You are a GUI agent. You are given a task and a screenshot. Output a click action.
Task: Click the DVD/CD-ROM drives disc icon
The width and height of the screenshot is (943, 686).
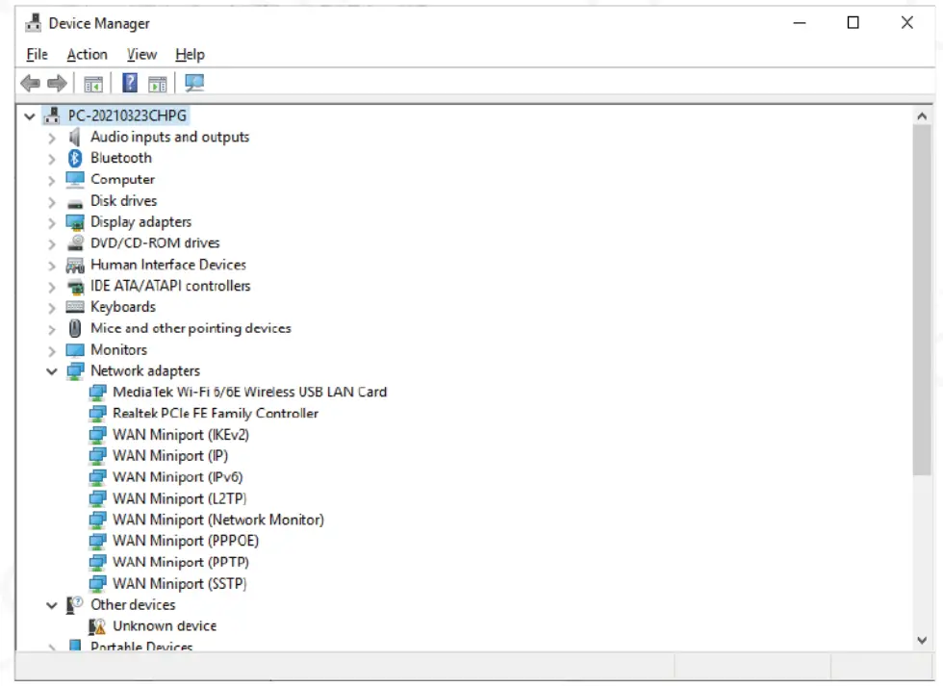point(76,242)
